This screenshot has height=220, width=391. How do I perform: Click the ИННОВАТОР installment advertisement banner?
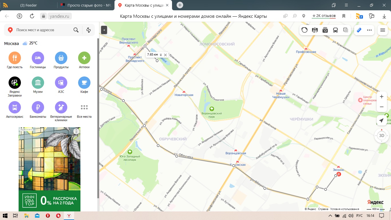click(x=50, y=169)
